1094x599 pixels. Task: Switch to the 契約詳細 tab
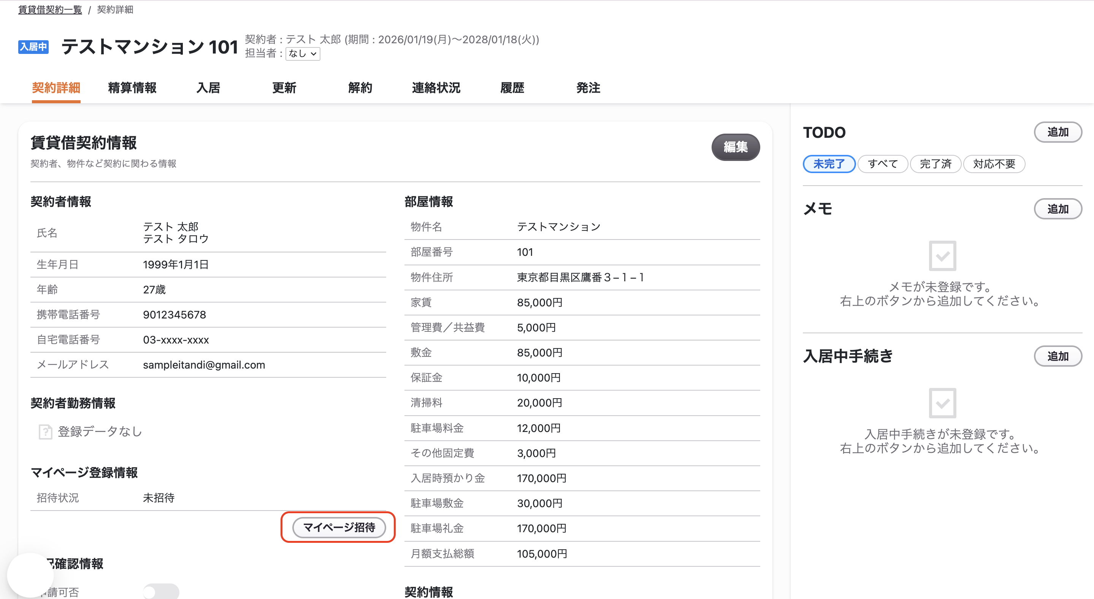click(56, 88)
